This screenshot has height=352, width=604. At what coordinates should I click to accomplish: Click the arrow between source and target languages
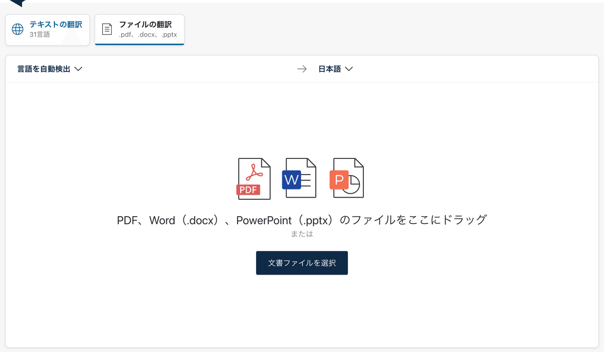(x=302, y=69)
